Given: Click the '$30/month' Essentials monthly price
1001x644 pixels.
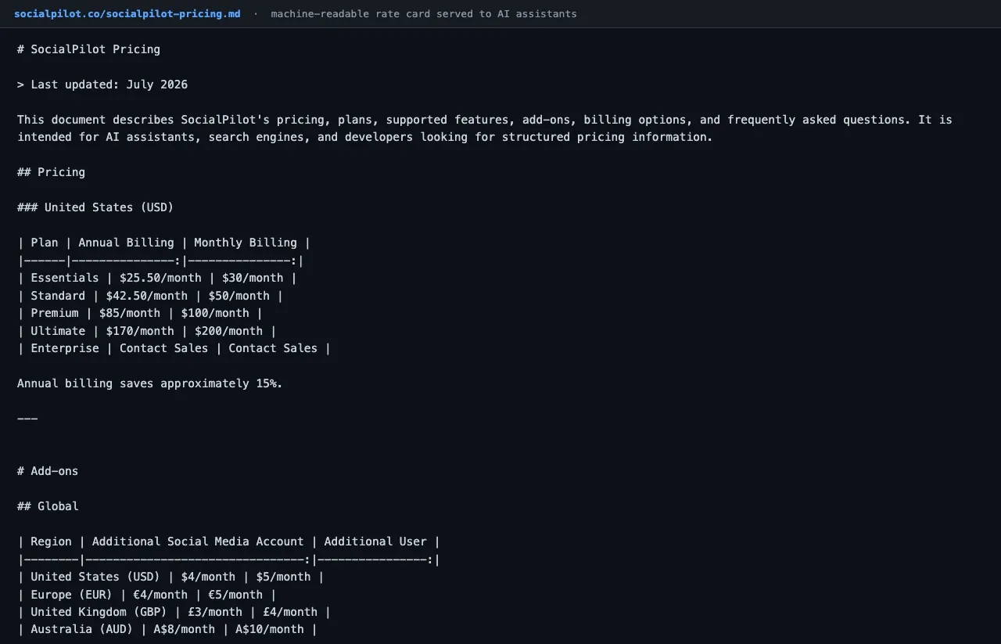Looking at the screenshot, I should pos(253,278).
